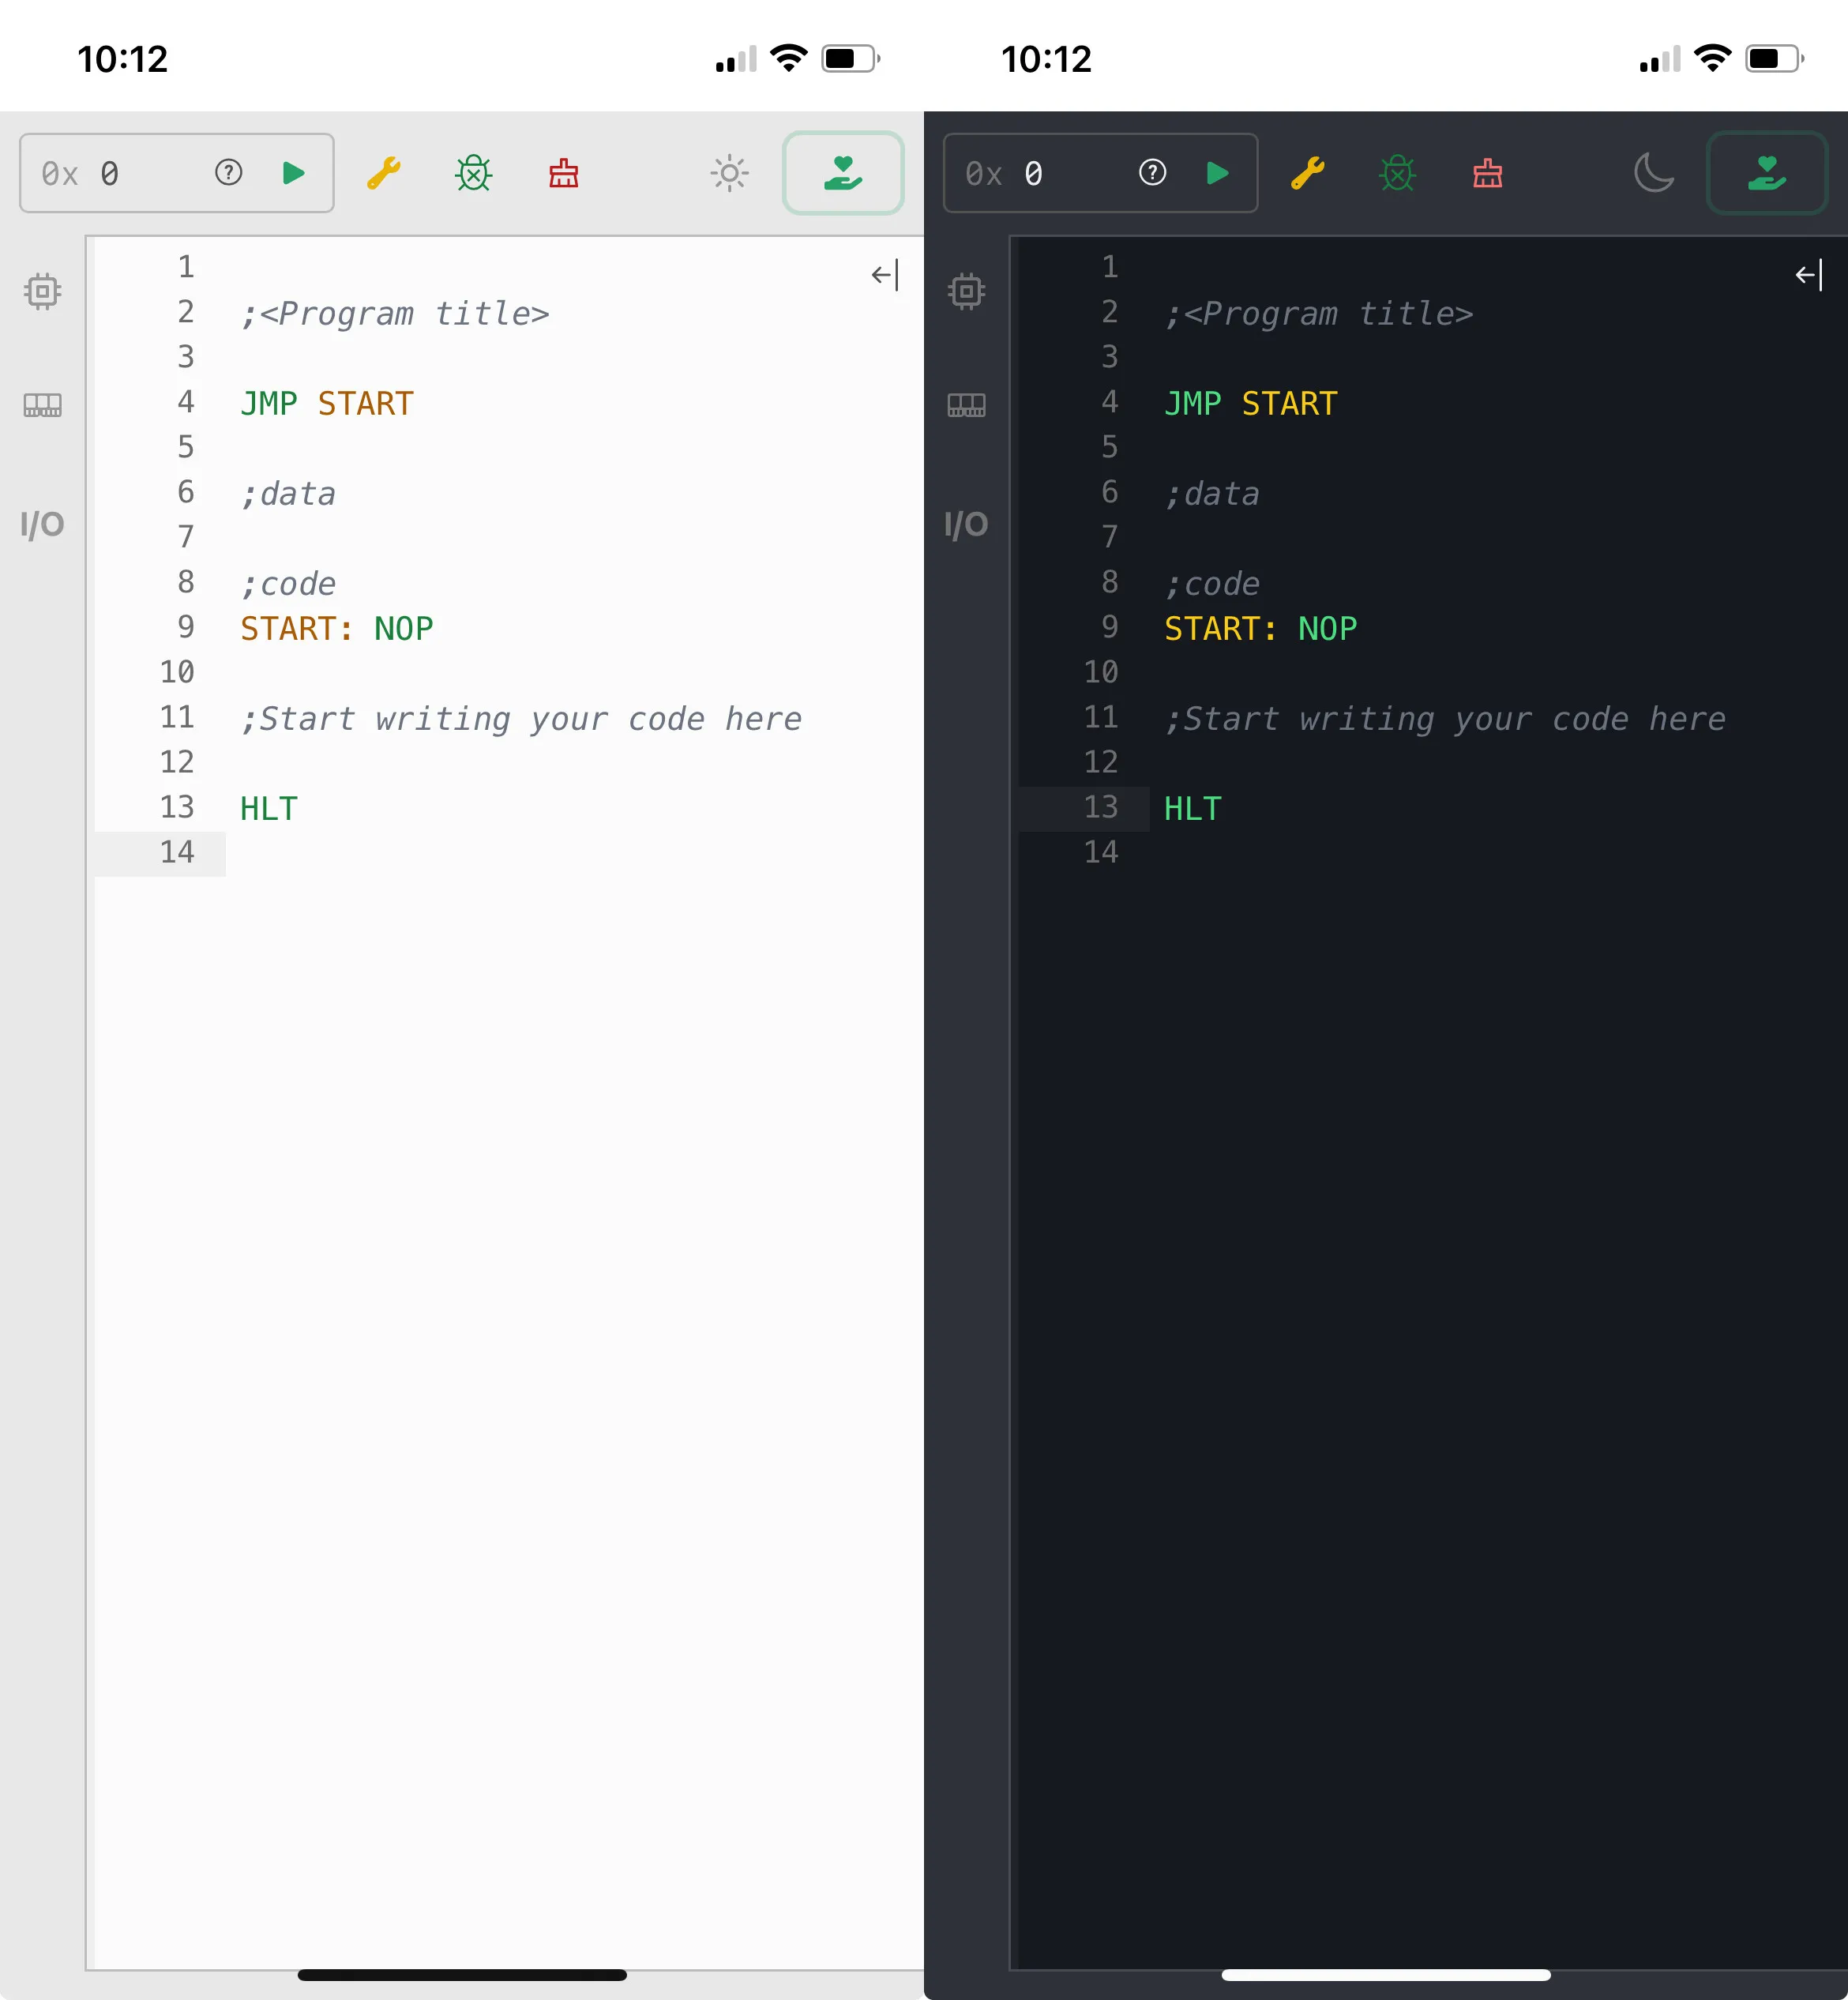Click ';code' comment in dark editor
Viewport: 1848px width, 2000px height.
[1212, 584]
